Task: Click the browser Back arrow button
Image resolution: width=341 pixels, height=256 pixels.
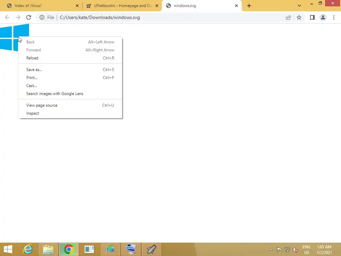Action: [7, 17]
